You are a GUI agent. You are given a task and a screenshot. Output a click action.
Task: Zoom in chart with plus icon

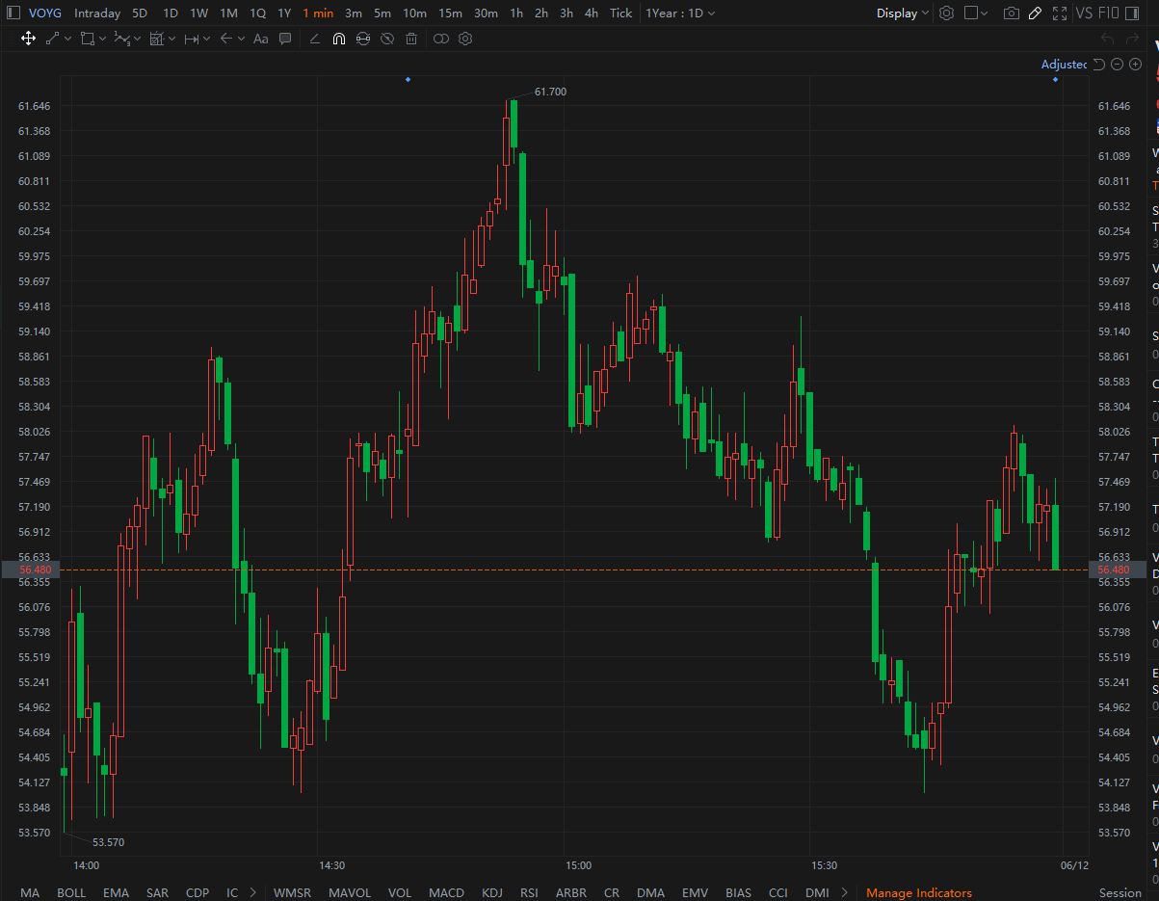tap(1136, 65)
